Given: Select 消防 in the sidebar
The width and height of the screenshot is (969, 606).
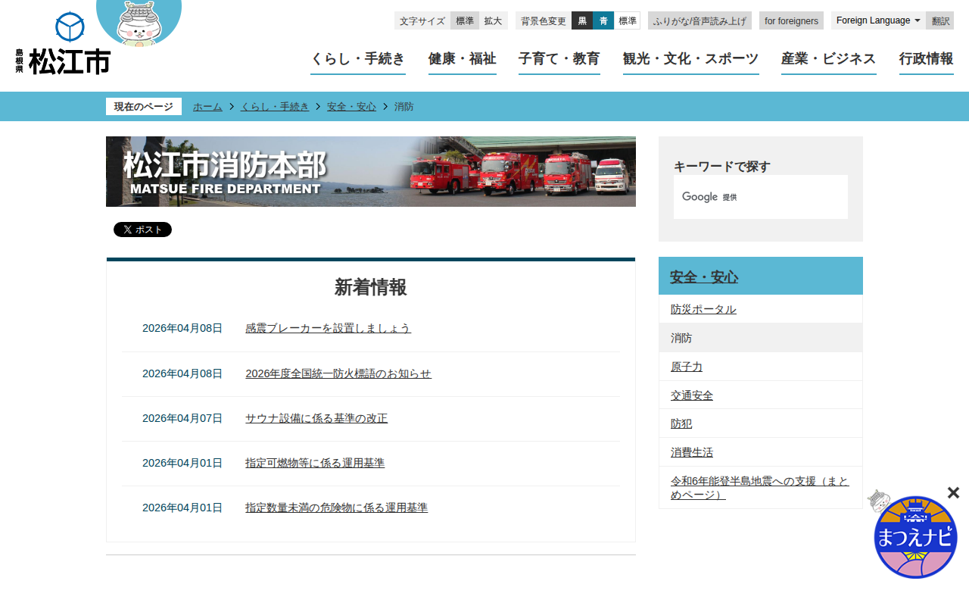Looking at the screenshot, I should (x=761, y=338).
